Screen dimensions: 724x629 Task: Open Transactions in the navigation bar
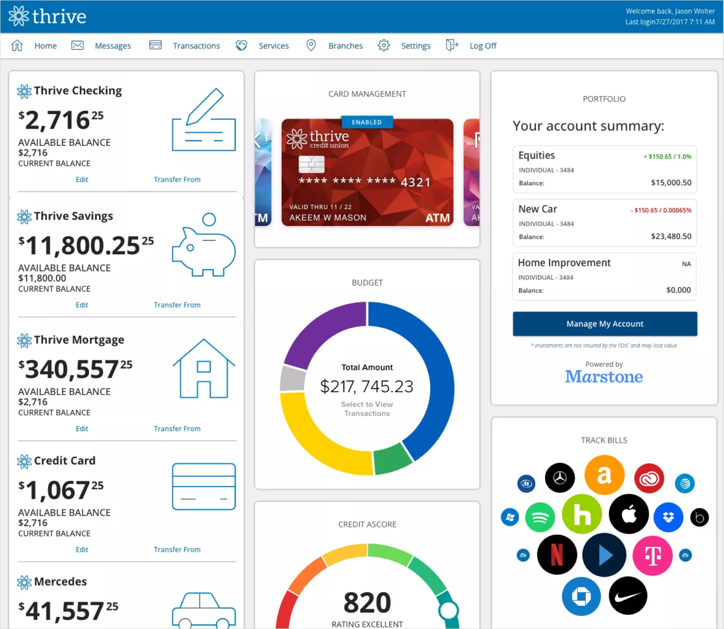pyautogui.click(x=196, y=45)
